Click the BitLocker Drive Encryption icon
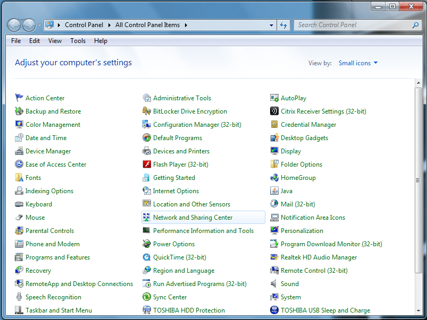 coord(147,111)
